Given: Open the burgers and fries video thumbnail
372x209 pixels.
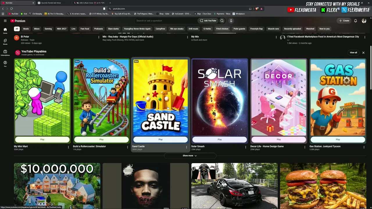Looking at the screenshot, I should pyautogui.click(x=323, y=186).
